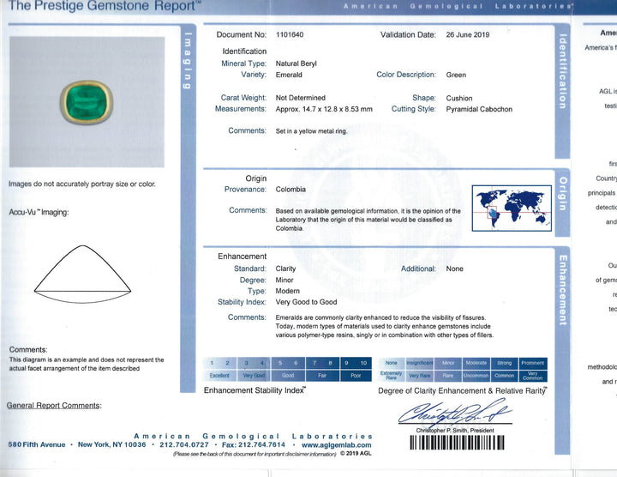Open the www.aglgemlab.com link
This screenshot has height=477, width=617.
click(336, 445)
